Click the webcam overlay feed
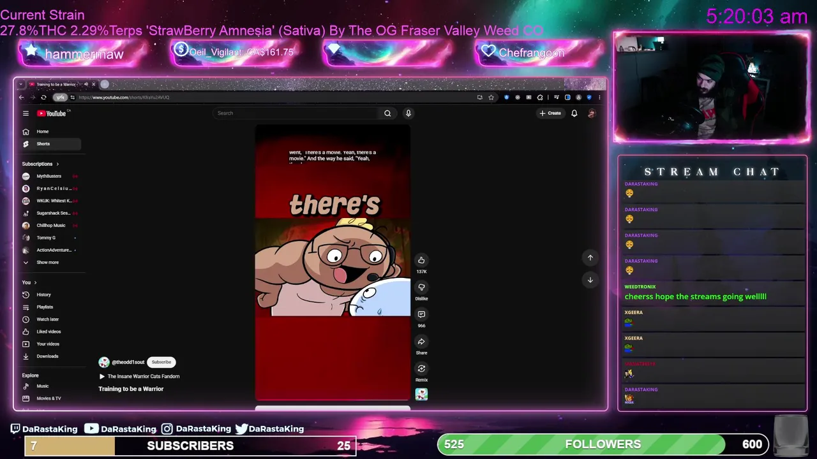Image resolution: width=817 pixels, height=459 pixels. (711, 87)
